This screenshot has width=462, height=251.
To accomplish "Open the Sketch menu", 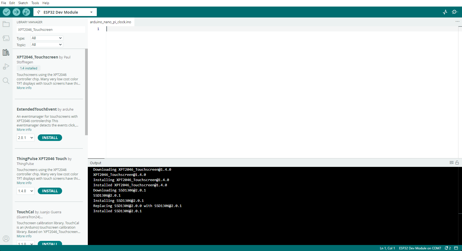I will pos(23,3).
